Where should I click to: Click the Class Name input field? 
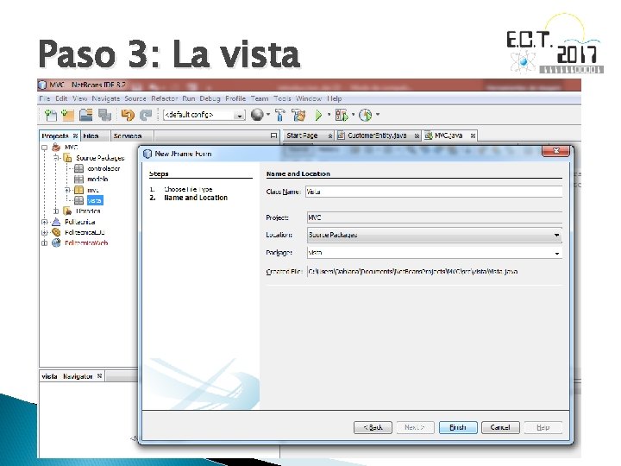[434, 192]
